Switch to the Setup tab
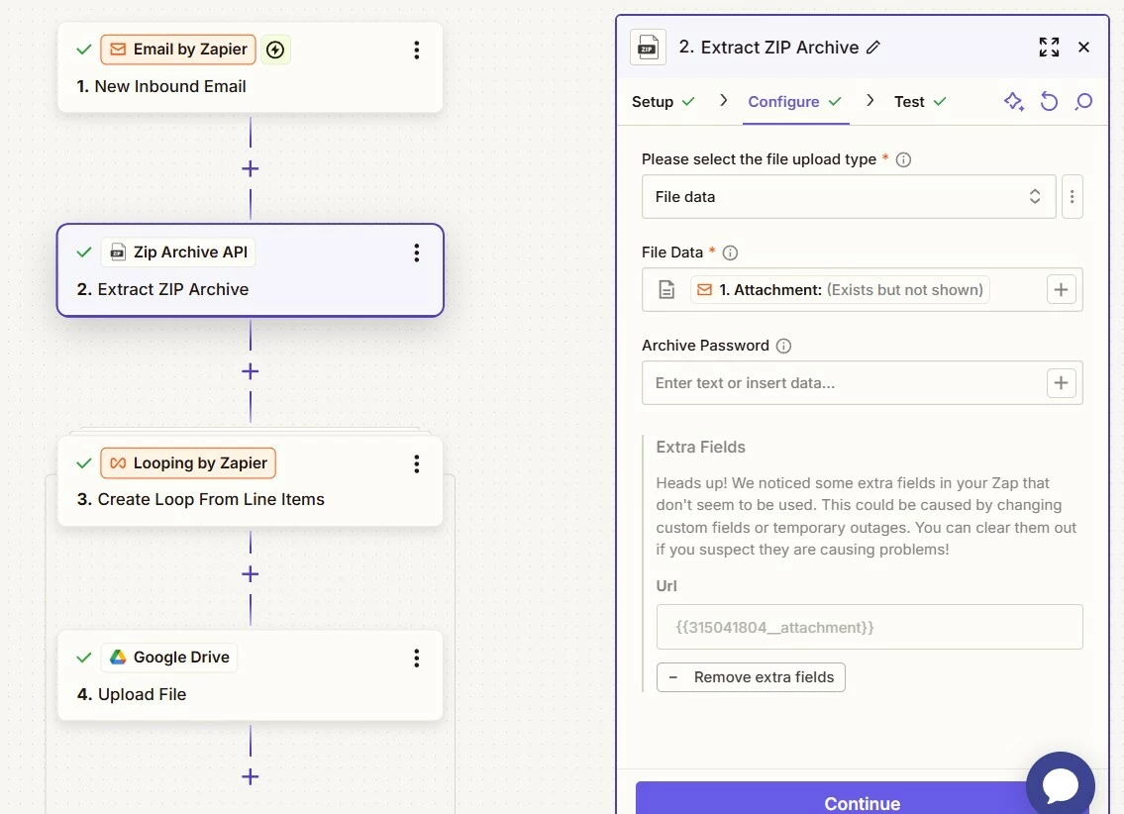1124x814 pixels. pos(664,102)
